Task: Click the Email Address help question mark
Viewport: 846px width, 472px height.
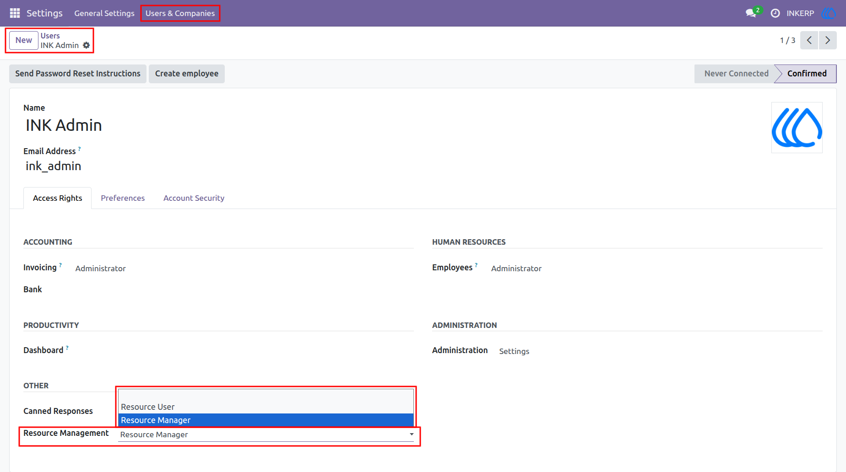Action: click(79, 149)
